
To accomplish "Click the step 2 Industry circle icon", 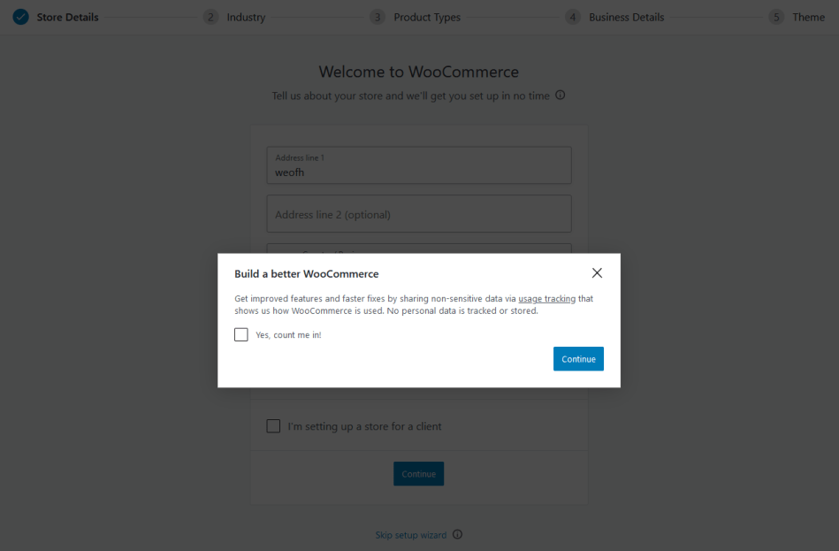I will click(210, 17).
